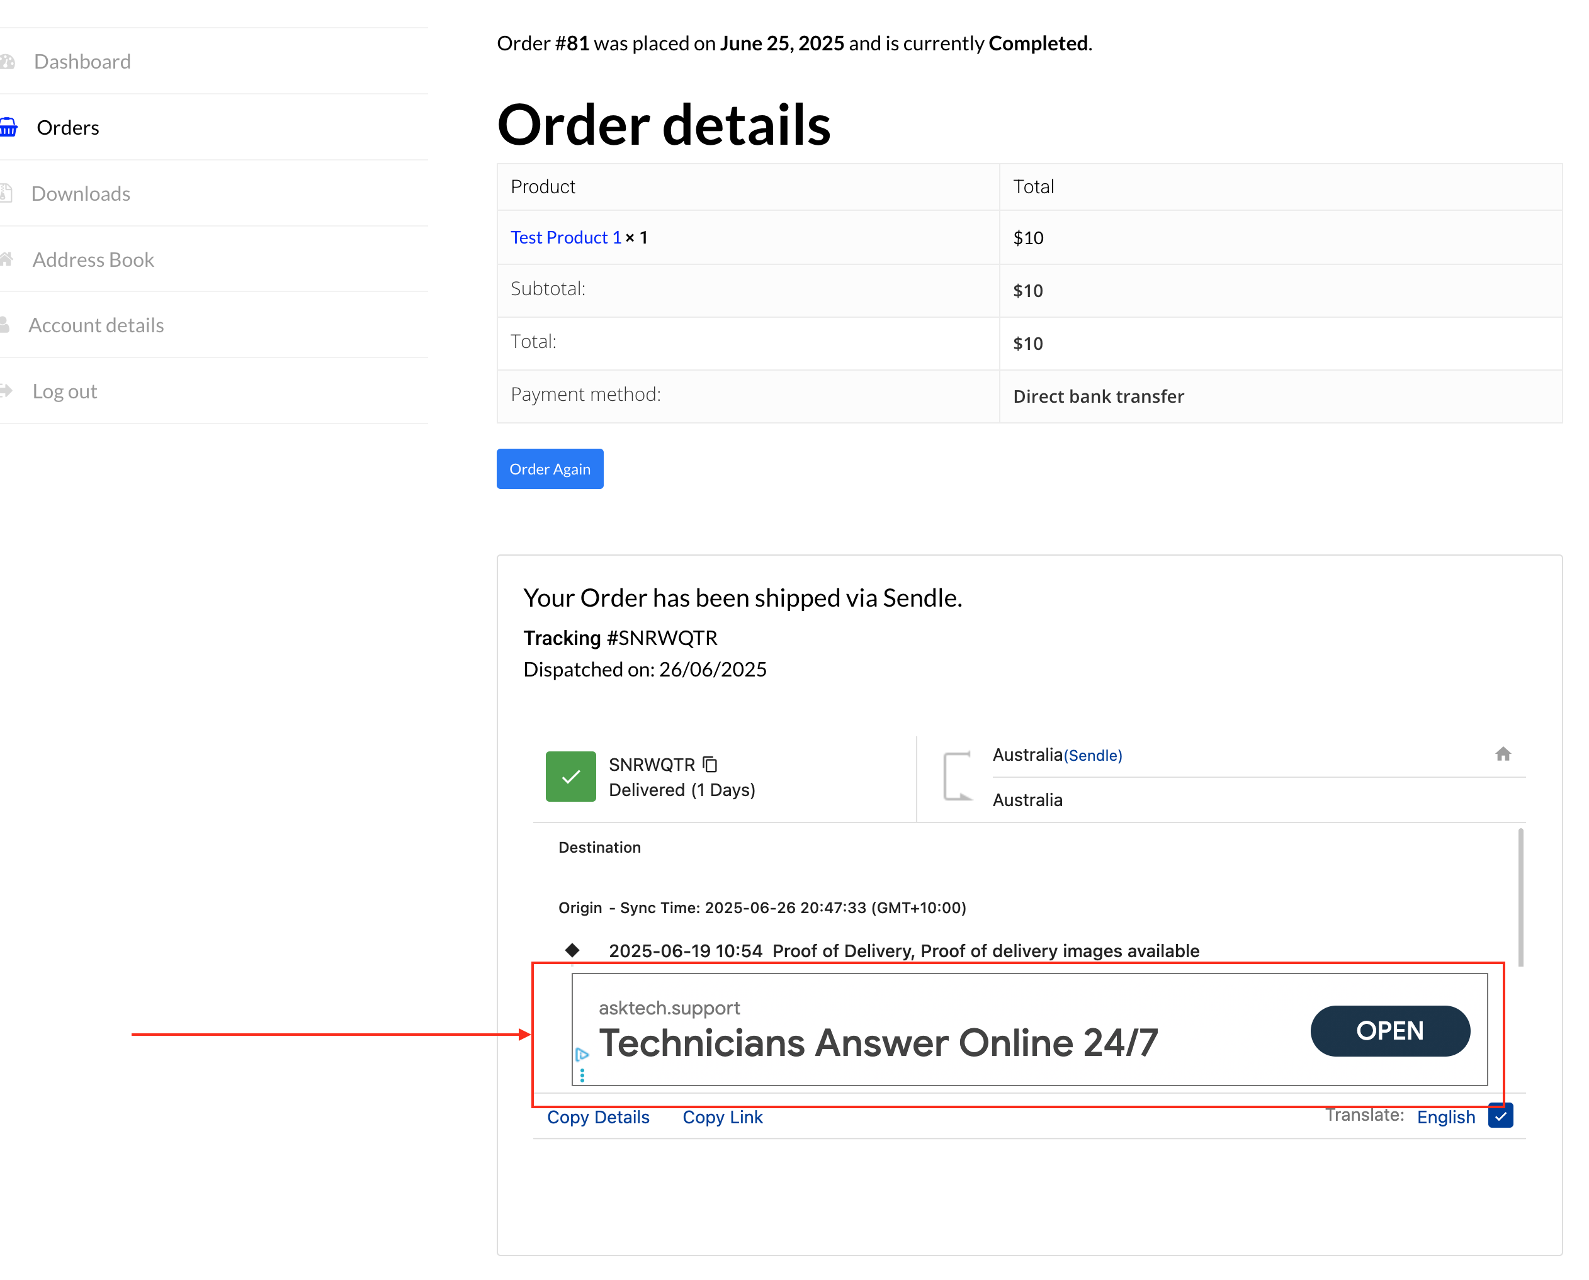Click the ad options three-dot icon

(582, 1075)
